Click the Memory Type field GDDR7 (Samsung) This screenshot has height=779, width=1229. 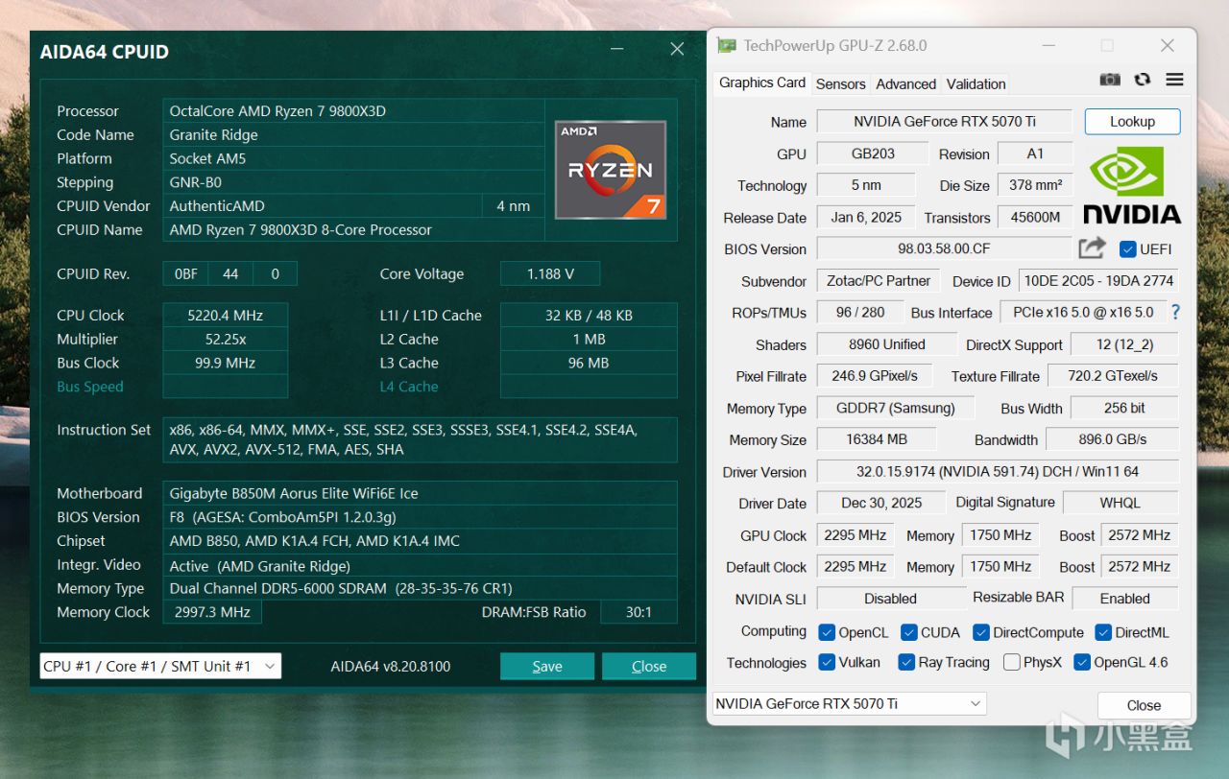[895, 408]
